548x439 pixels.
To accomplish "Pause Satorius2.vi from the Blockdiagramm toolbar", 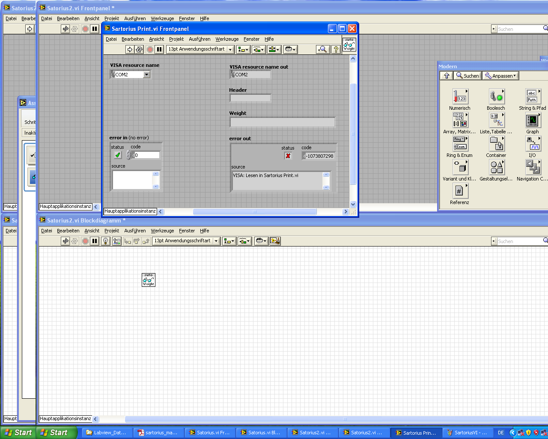I will pos(95,241).
